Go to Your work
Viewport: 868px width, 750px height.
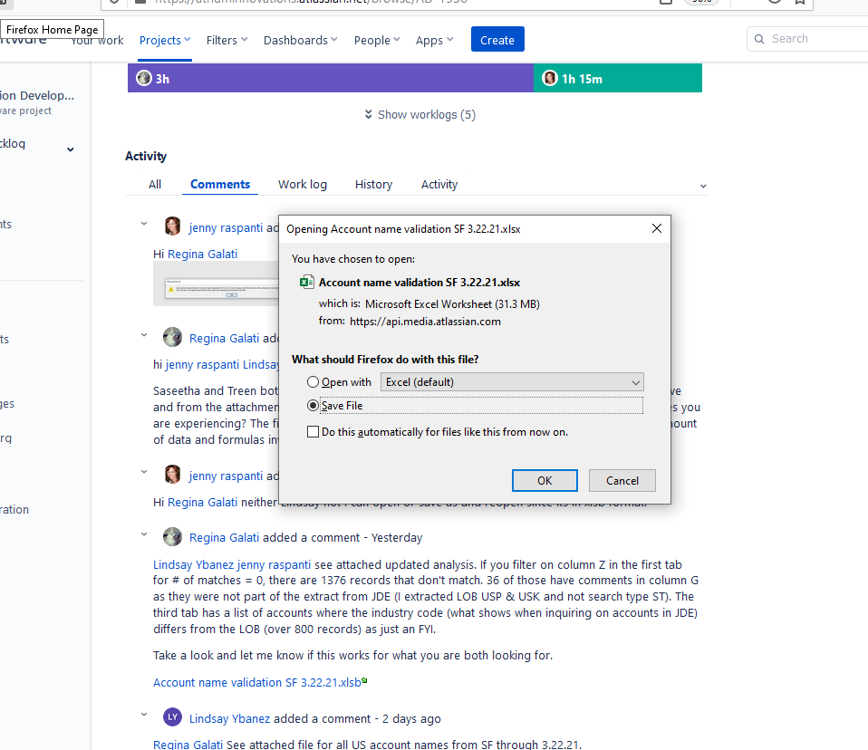click(98, 41)
